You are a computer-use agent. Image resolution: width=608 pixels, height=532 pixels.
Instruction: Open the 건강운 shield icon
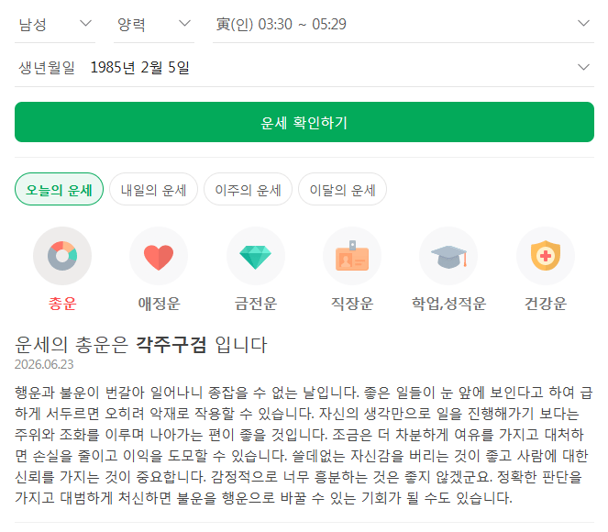pos(546,256)
